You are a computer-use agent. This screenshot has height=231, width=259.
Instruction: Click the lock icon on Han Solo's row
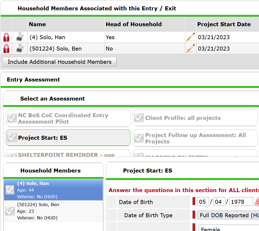pyautogui.click(x=6, y=37)
